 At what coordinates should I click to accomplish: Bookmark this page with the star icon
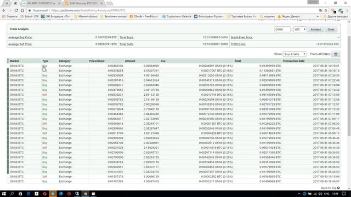click(x=326, y=10)
